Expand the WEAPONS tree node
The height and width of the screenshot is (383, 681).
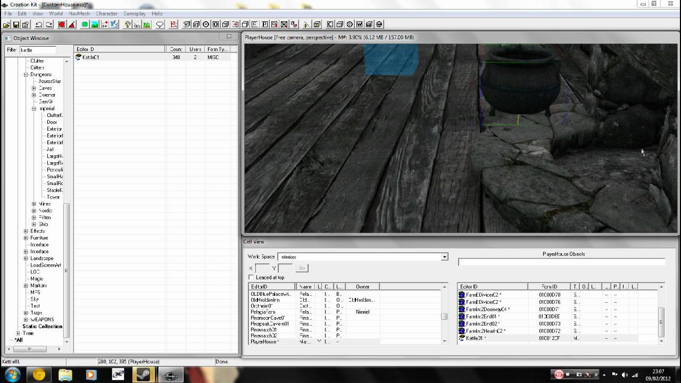tap(26, 320)
